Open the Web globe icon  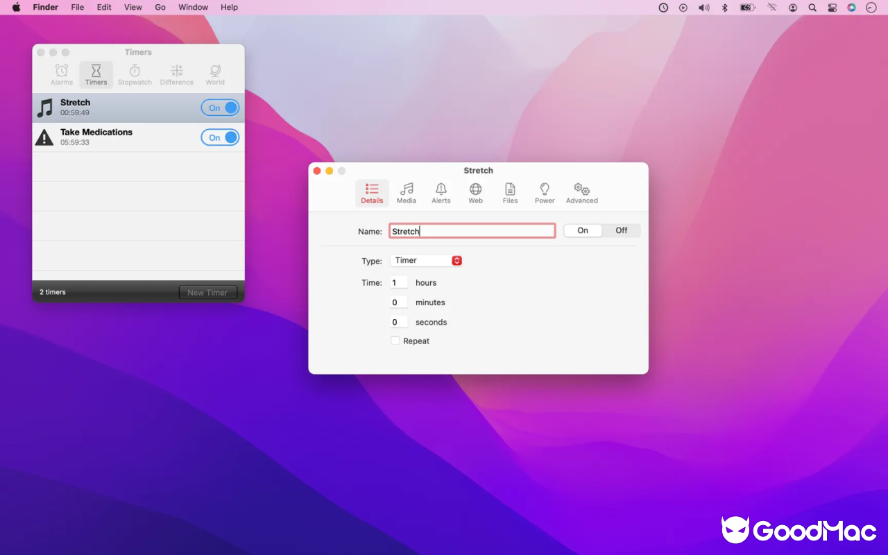coord(475,192)
